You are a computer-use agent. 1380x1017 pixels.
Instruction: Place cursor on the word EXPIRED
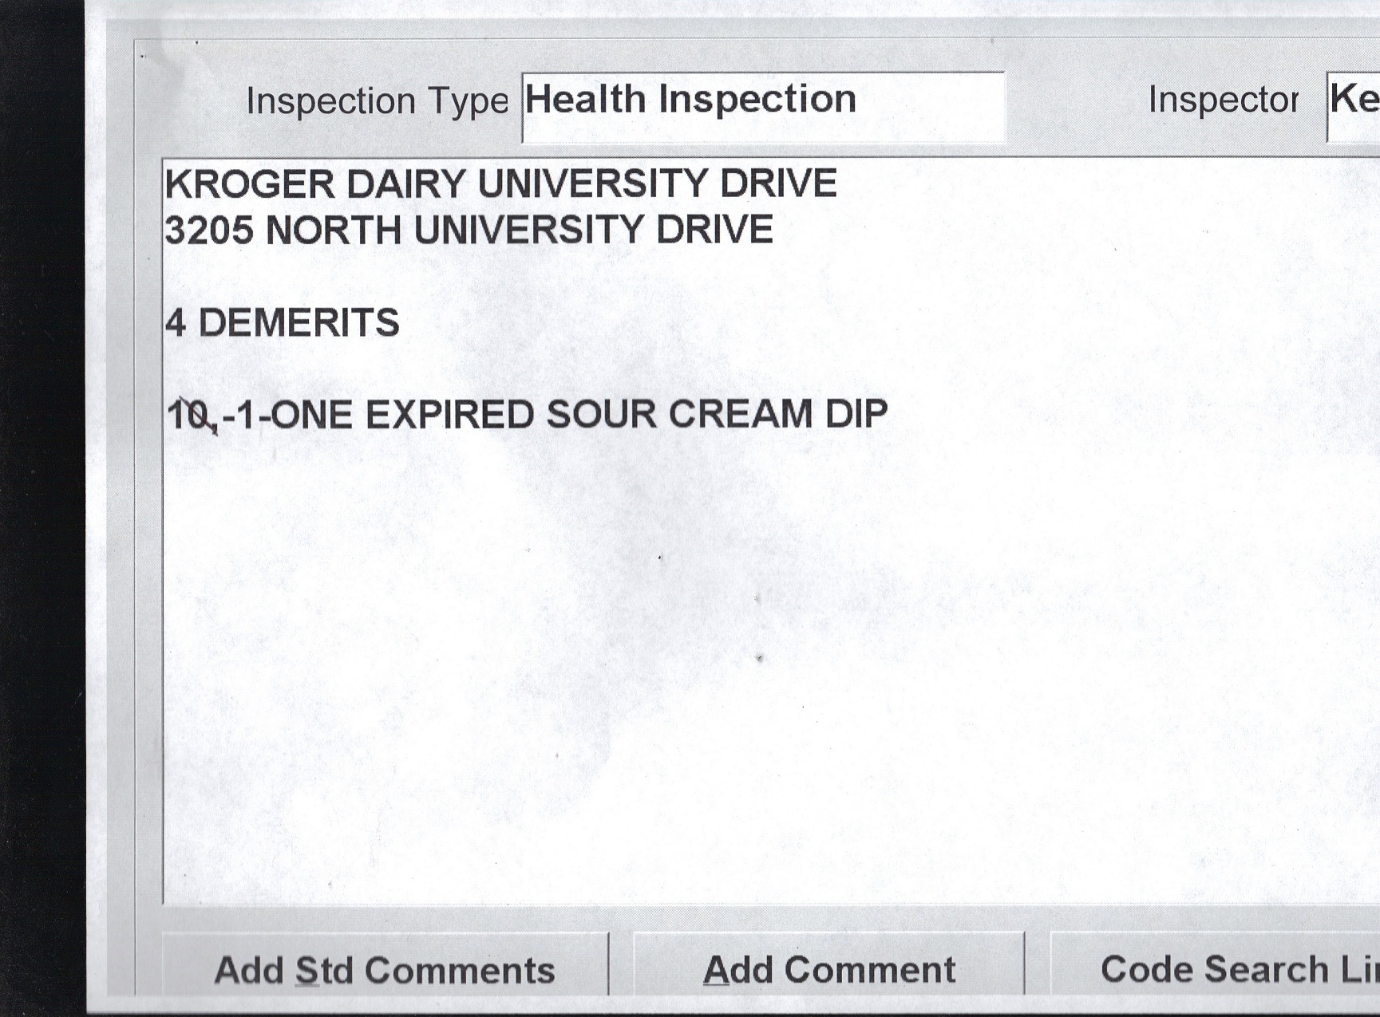tap(449, 415)
